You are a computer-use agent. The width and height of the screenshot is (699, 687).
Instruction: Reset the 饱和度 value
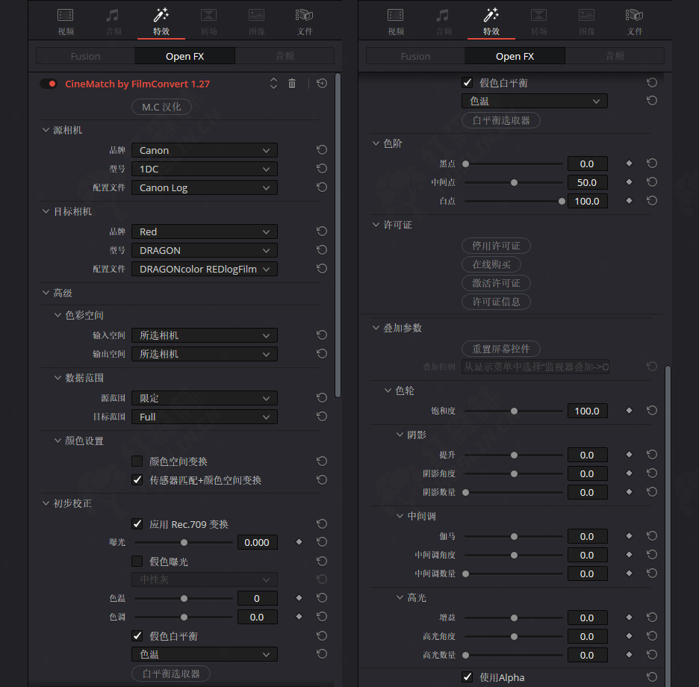coord(652,411)
